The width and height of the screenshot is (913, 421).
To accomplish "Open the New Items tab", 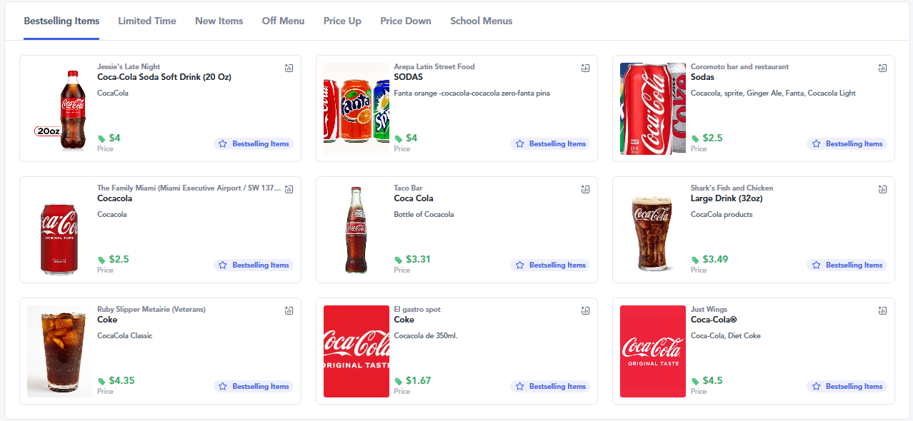I will pos(219,21).
